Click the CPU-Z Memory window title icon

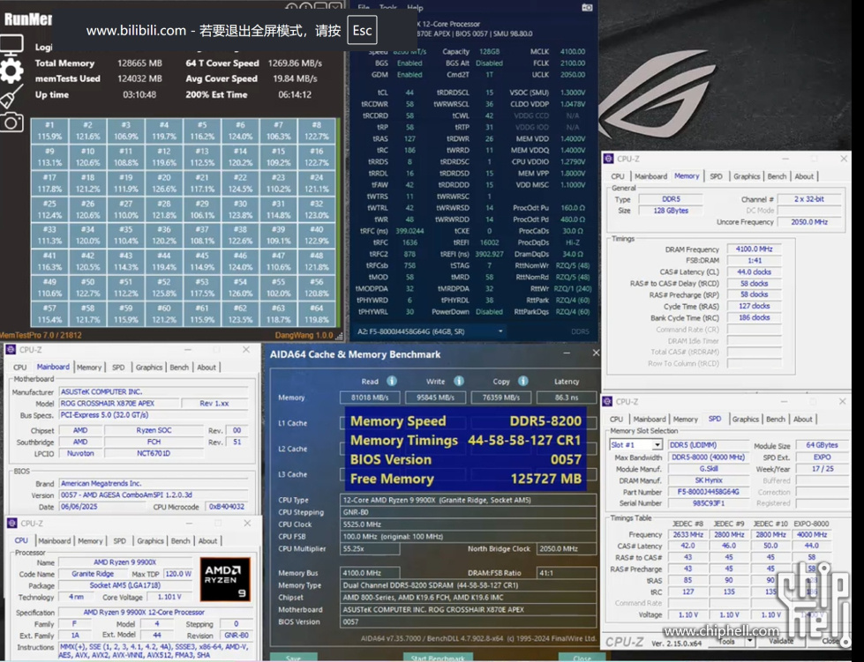pos(608,159)
